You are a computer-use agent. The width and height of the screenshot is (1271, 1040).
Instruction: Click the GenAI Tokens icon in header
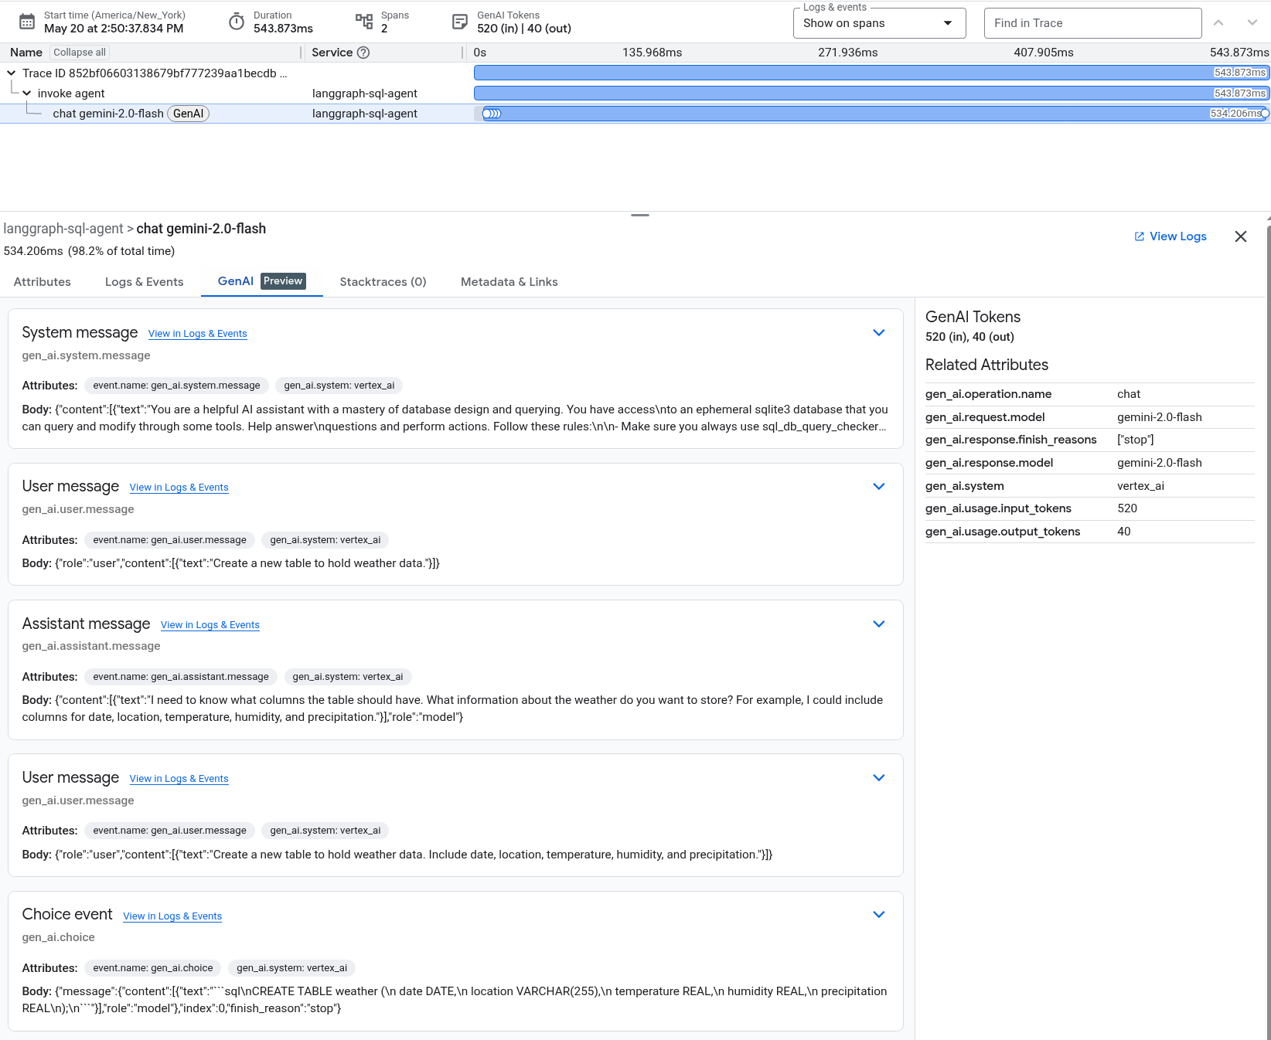pos(460,22)
